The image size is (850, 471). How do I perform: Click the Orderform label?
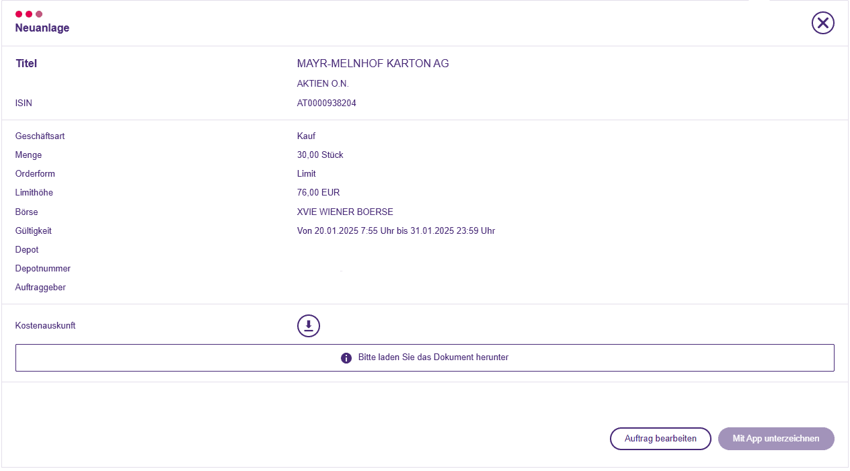(35, 174)
